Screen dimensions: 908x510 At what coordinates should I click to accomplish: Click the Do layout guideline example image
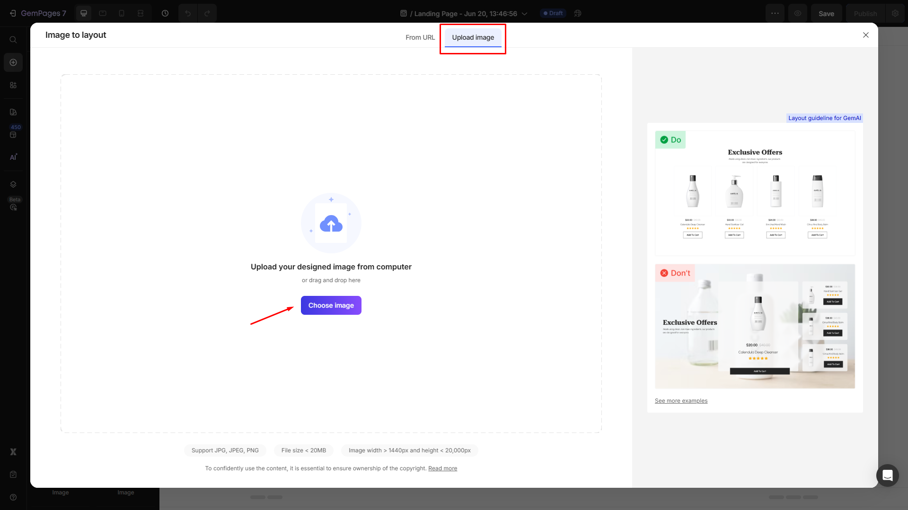point(755,194)
